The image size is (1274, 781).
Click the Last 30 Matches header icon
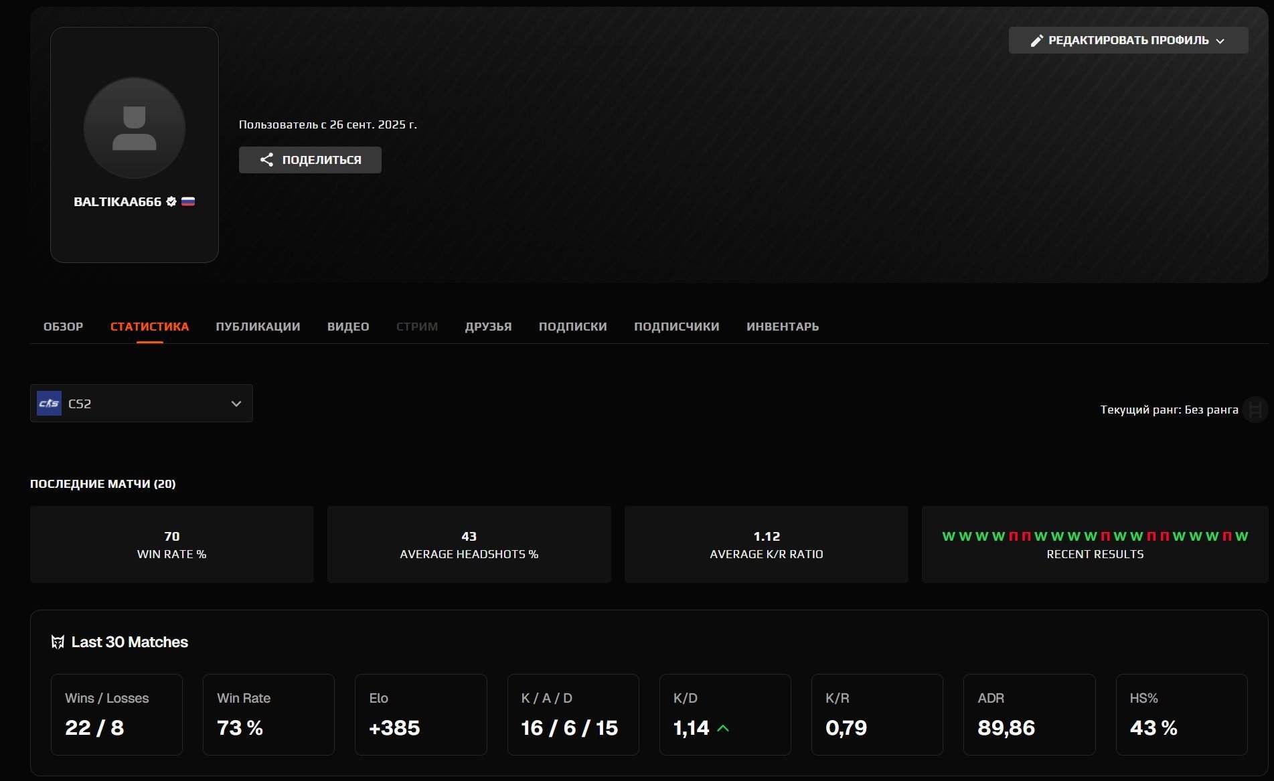click(x=58, y=642)
